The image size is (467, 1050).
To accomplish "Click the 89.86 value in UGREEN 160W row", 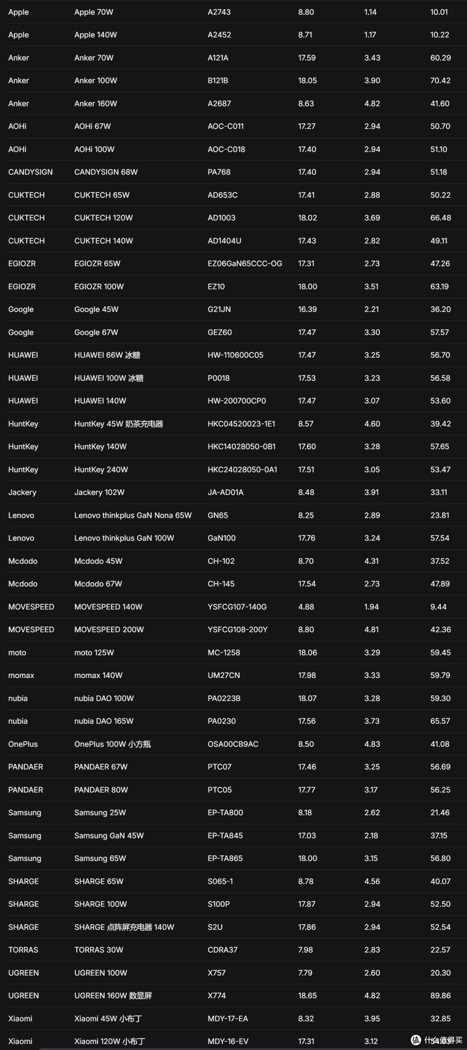I will (441, 995).
